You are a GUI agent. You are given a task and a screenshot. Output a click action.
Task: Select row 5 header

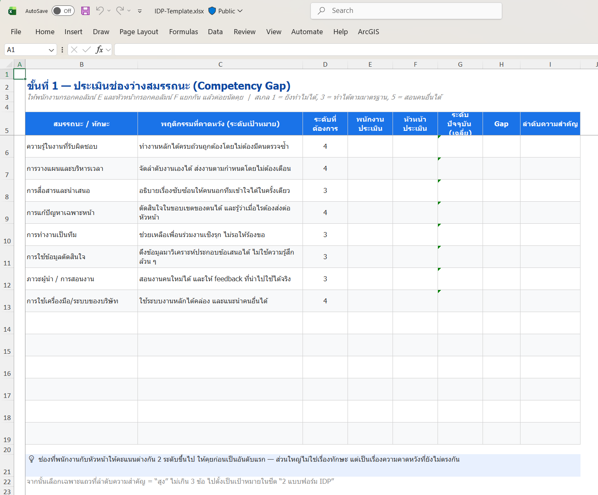tap(7, 124)
